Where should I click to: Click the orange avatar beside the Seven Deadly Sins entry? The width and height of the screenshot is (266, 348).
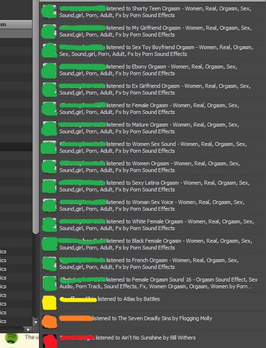49,322
